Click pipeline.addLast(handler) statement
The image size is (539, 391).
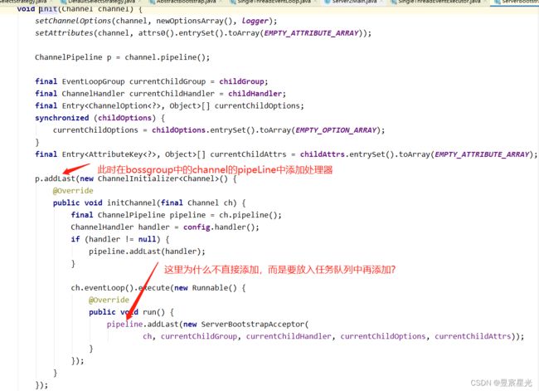[x=147, y=252]
